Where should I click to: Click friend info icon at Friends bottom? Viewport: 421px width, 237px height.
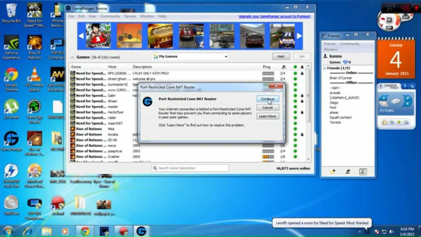click(363, 171)
